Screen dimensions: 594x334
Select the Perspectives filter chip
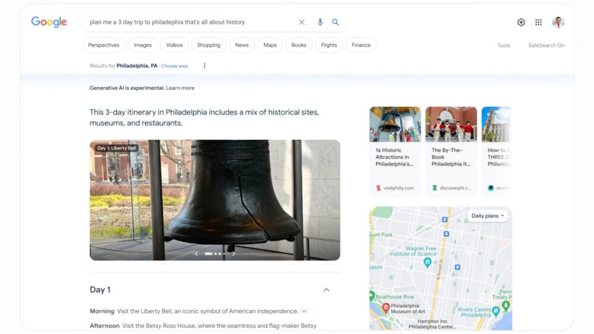click(x=103, y=45)
